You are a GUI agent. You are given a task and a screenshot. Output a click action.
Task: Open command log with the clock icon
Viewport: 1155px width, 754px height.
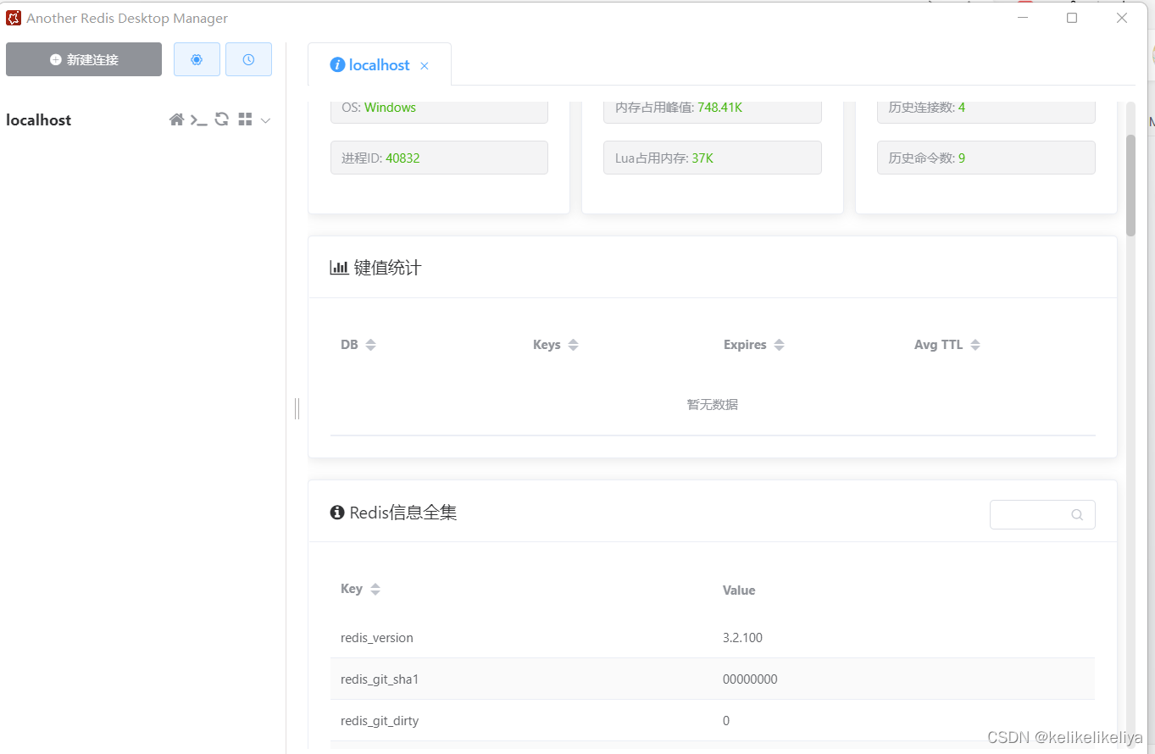click(248, 59)
